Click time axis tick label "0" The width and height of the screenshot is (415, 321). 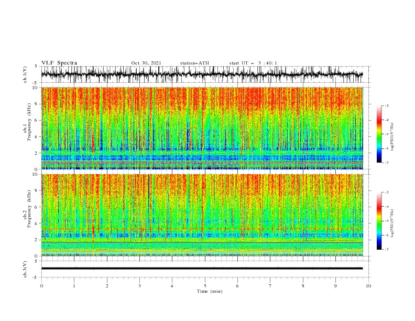[x=41, y=286]
